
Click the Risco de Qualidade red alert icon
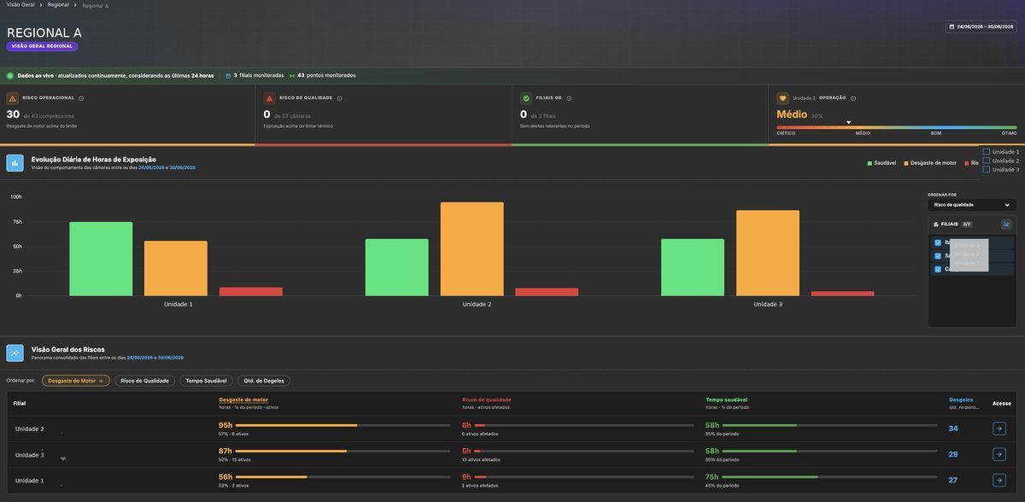coord(269,98)
